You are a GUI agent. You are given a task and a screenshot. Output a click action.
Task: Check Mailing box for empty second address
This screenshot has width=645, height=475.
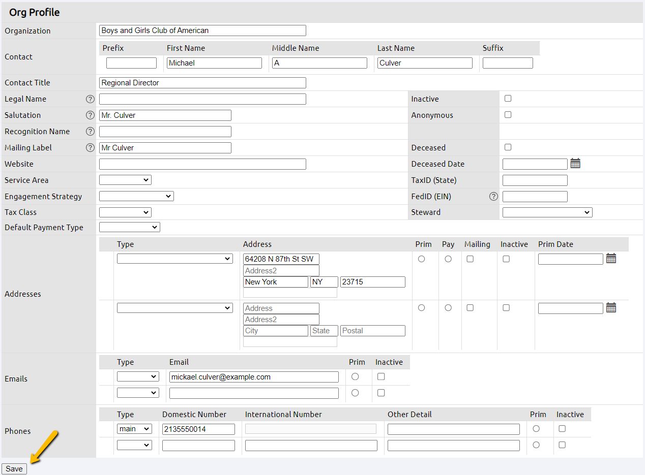(470, 308)
